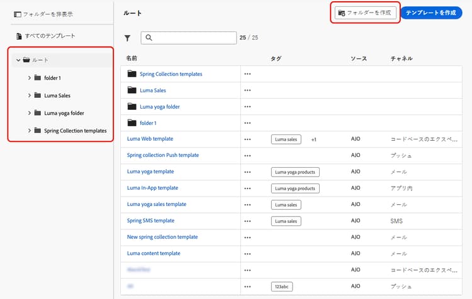The width and height of the screenshot is (472, 299).
Task: Open more actions for Spring Collection templates folder row
Action: (x=247, y=74)
